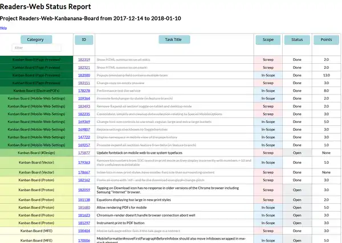The image size is (342, 243).
Task: Click the Category column header
Action: coord(35,40)
